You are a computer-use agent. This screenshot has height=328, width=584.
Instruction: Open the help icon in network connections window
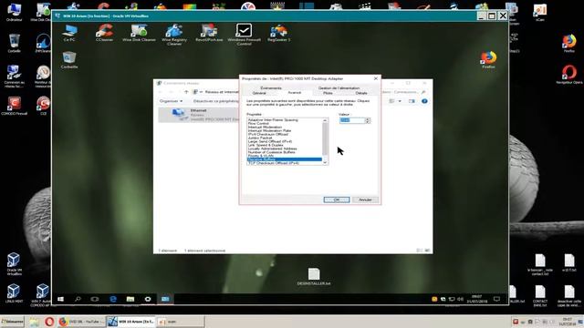pos(424,101)
